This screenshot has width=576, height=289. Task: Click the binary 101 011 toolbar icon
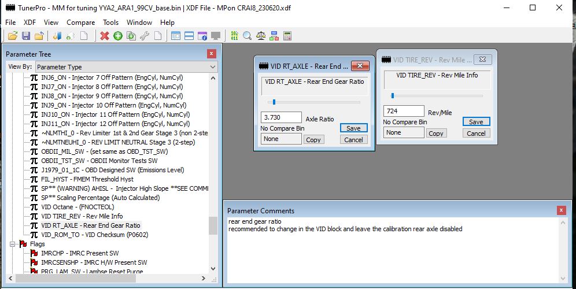[x=234, y=36]
